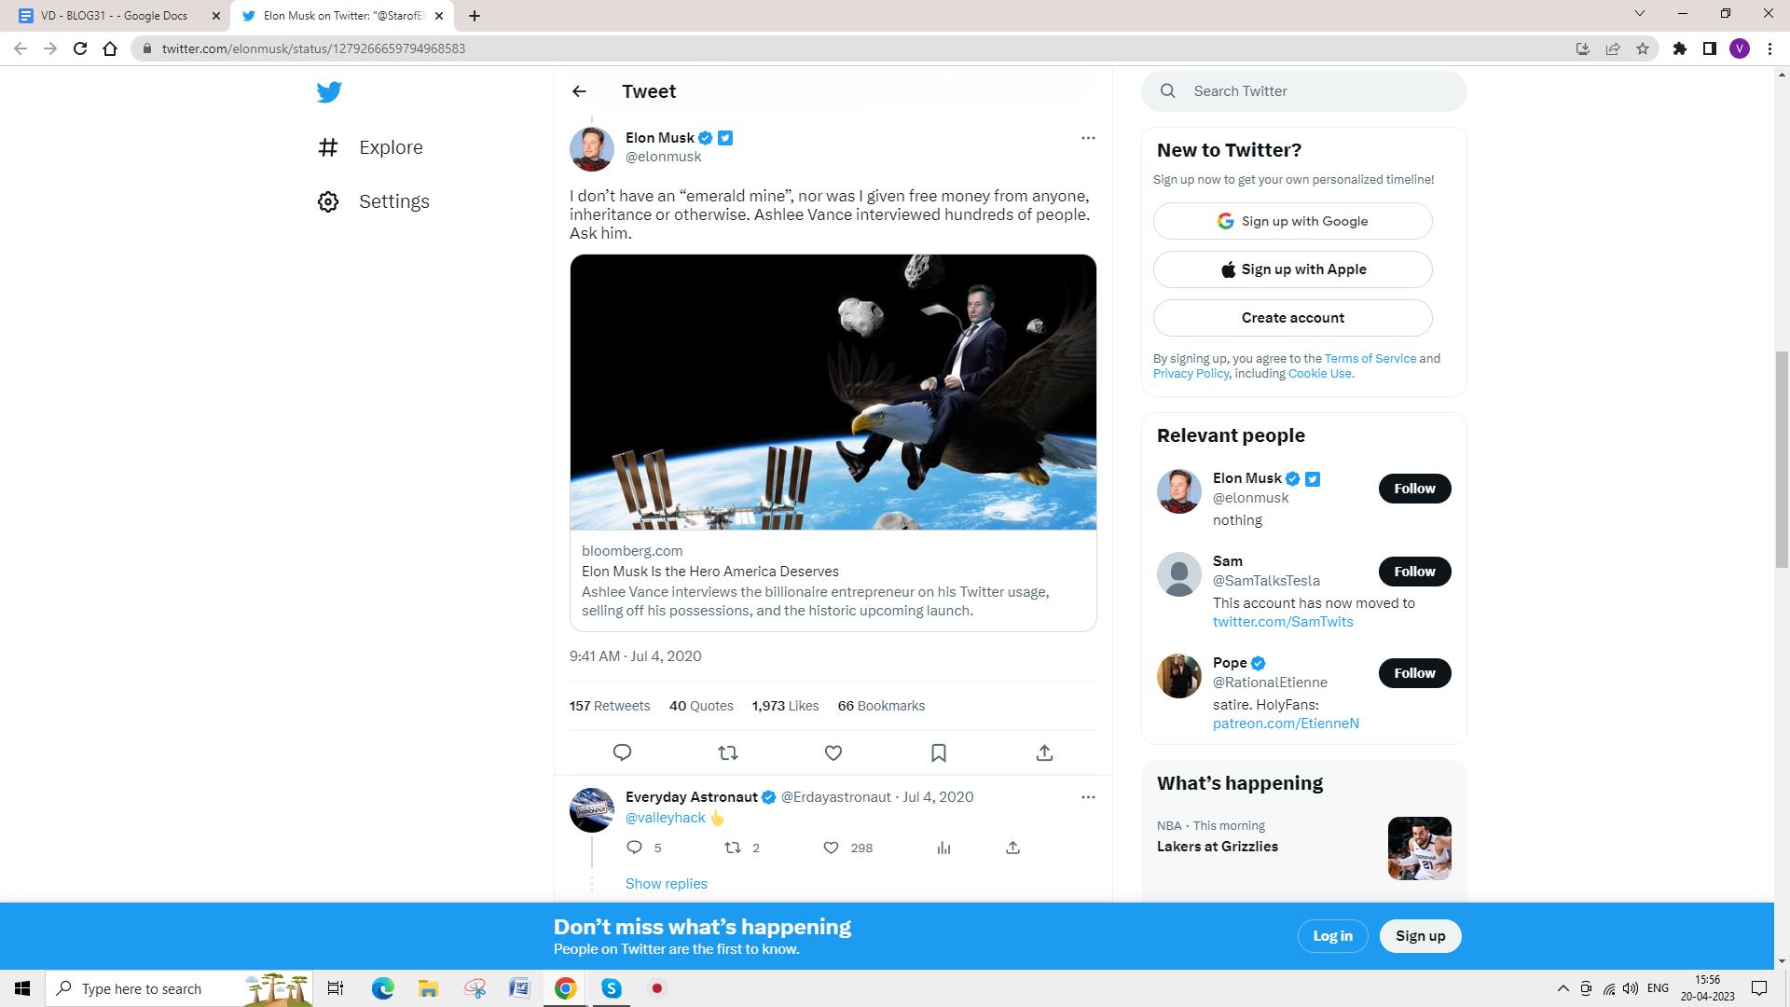Click the search magnifier icon
Image resolution: width=1790 pixels, height=1007 pixels.
click(1168, 91)
